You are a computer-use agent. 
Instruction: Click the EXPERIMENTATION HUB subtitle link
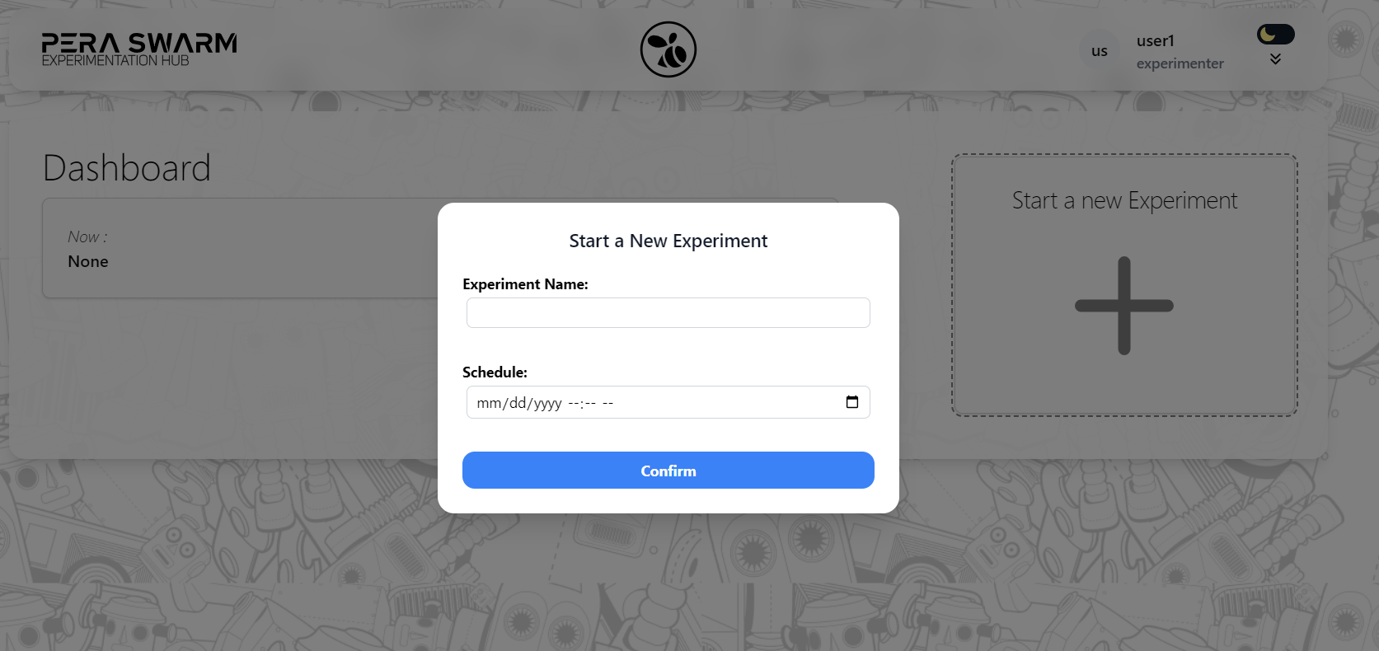click(x=115, y=61)
